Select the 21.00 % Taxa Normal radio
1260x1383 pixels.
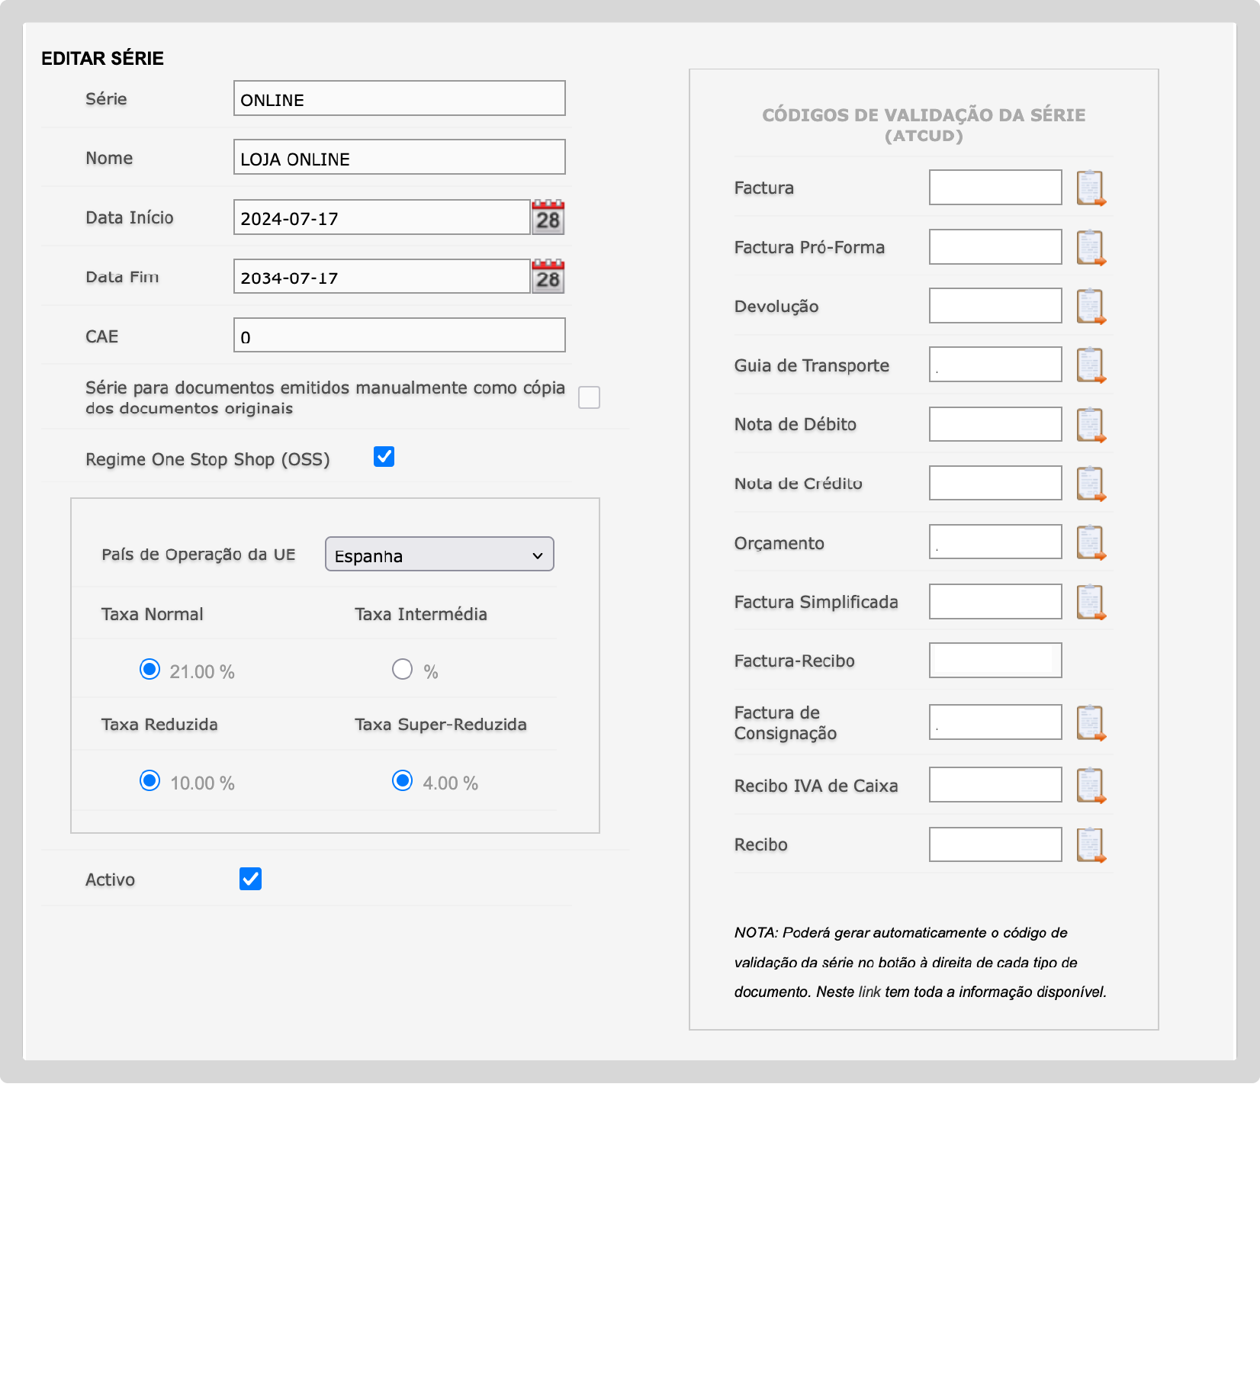149,670
